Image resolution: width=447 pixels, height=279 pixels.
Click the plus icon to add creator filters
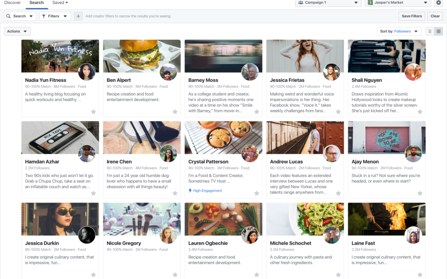[78, 16]
